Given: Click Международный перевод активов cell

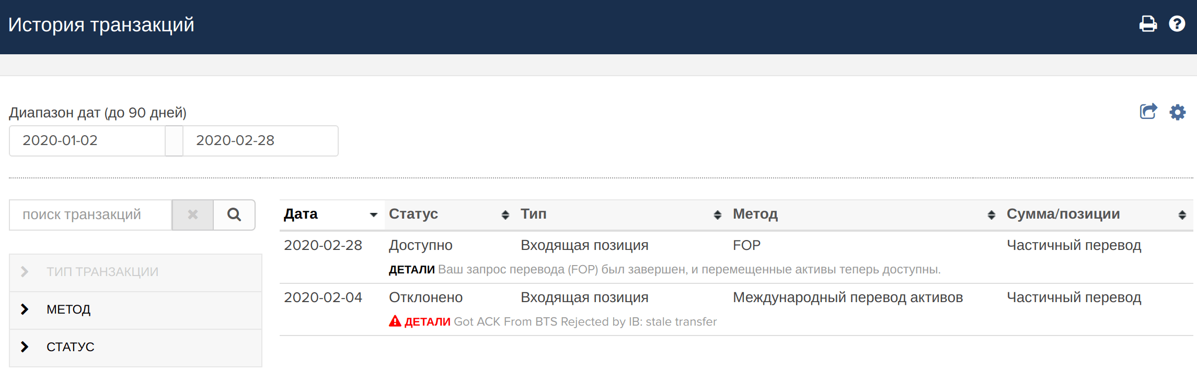Looking at the screenshot, I should point(848,297).
